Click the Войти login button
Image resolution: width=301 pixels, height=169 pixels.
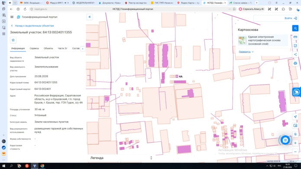[291, 18]
